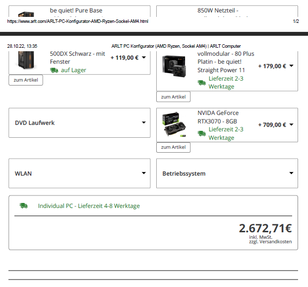Click the price '+ 119,00 €'
308x287 pixels.
coord(124,58)
